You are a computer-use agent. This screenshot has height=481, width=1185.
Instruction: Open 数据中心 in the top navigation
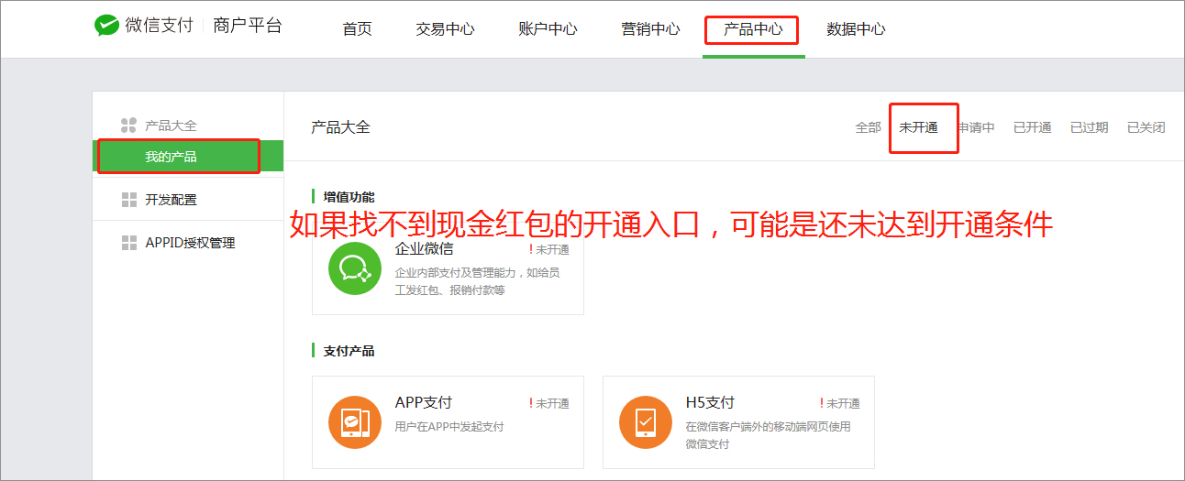[x=856, y=28]
